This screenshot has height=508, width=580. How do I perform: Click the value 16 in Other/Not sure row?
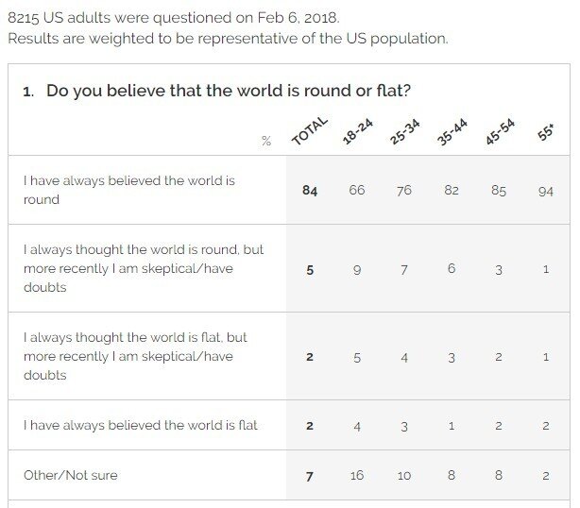point(356,475)
